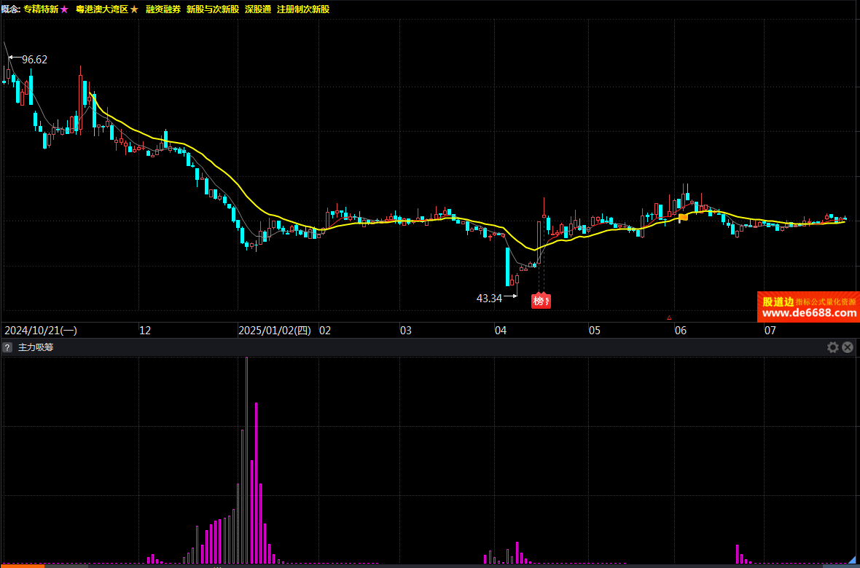Screen dimensions: 860x568
Task: Select the 融资融券 concept tag
Action: click(x=163, y=9)
